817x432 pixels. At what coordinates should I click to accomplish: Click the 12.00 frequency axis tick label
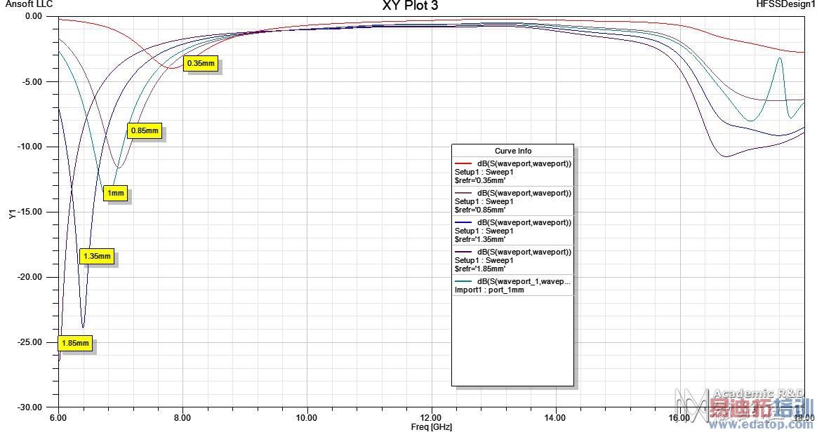[431, 417]
